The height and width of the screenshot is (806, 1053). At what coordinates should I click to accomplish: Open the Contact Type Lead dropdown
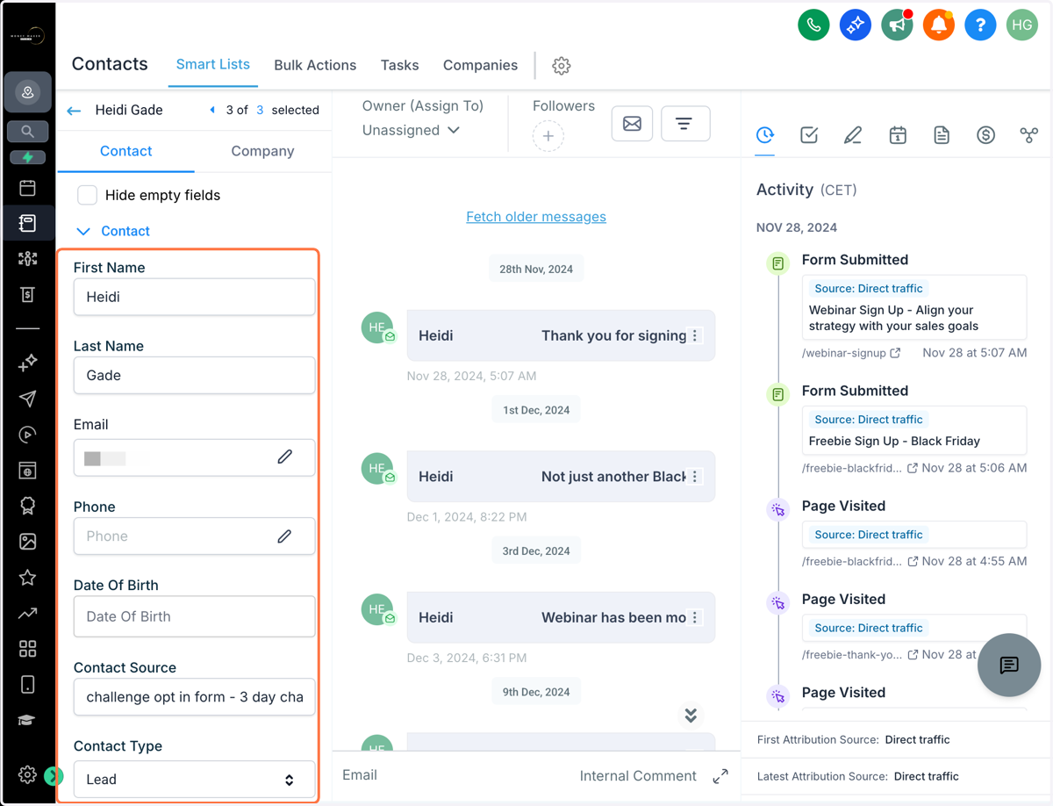coord(195,779)
